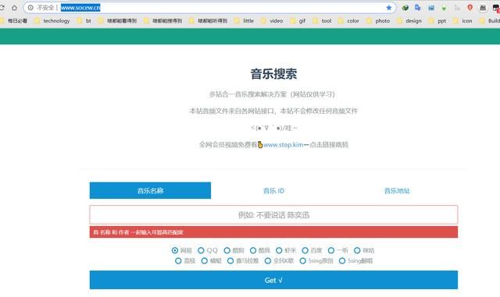Open the icon bookmark folder
This screenshot has height=297, width=500.
click(462, 21)
